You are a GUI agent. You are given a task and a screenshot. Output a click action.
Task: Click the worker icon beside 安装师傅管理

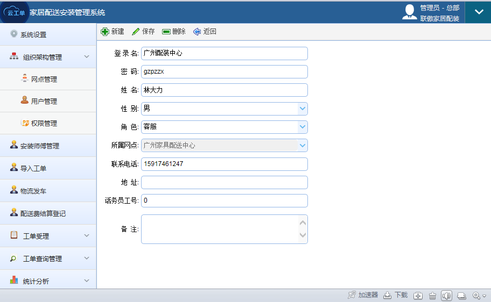pos(14,145)
